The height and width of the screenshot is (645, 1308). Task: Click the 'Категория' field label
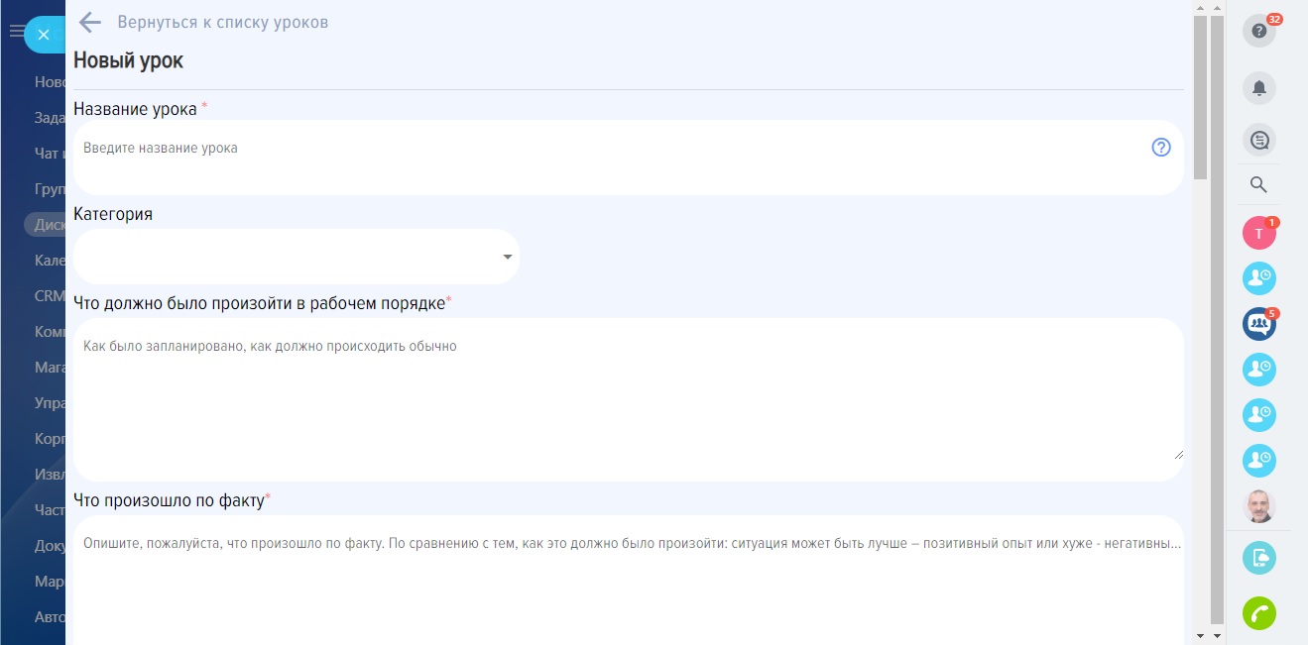(x=113, y=214)
